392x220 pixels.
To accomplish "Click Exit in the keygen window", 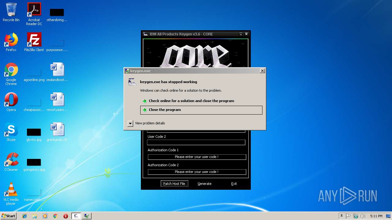I will pos(234,184).
